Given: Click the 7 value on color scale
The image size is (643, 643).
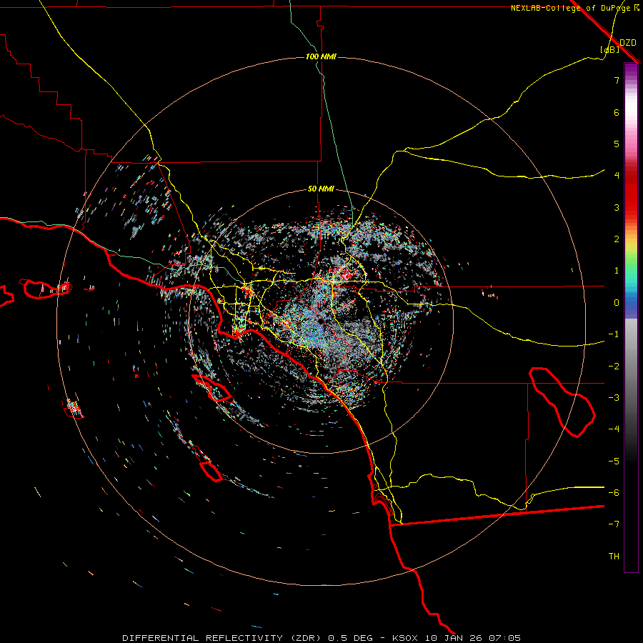Looking at the screenshot, I should pos(617,80).
